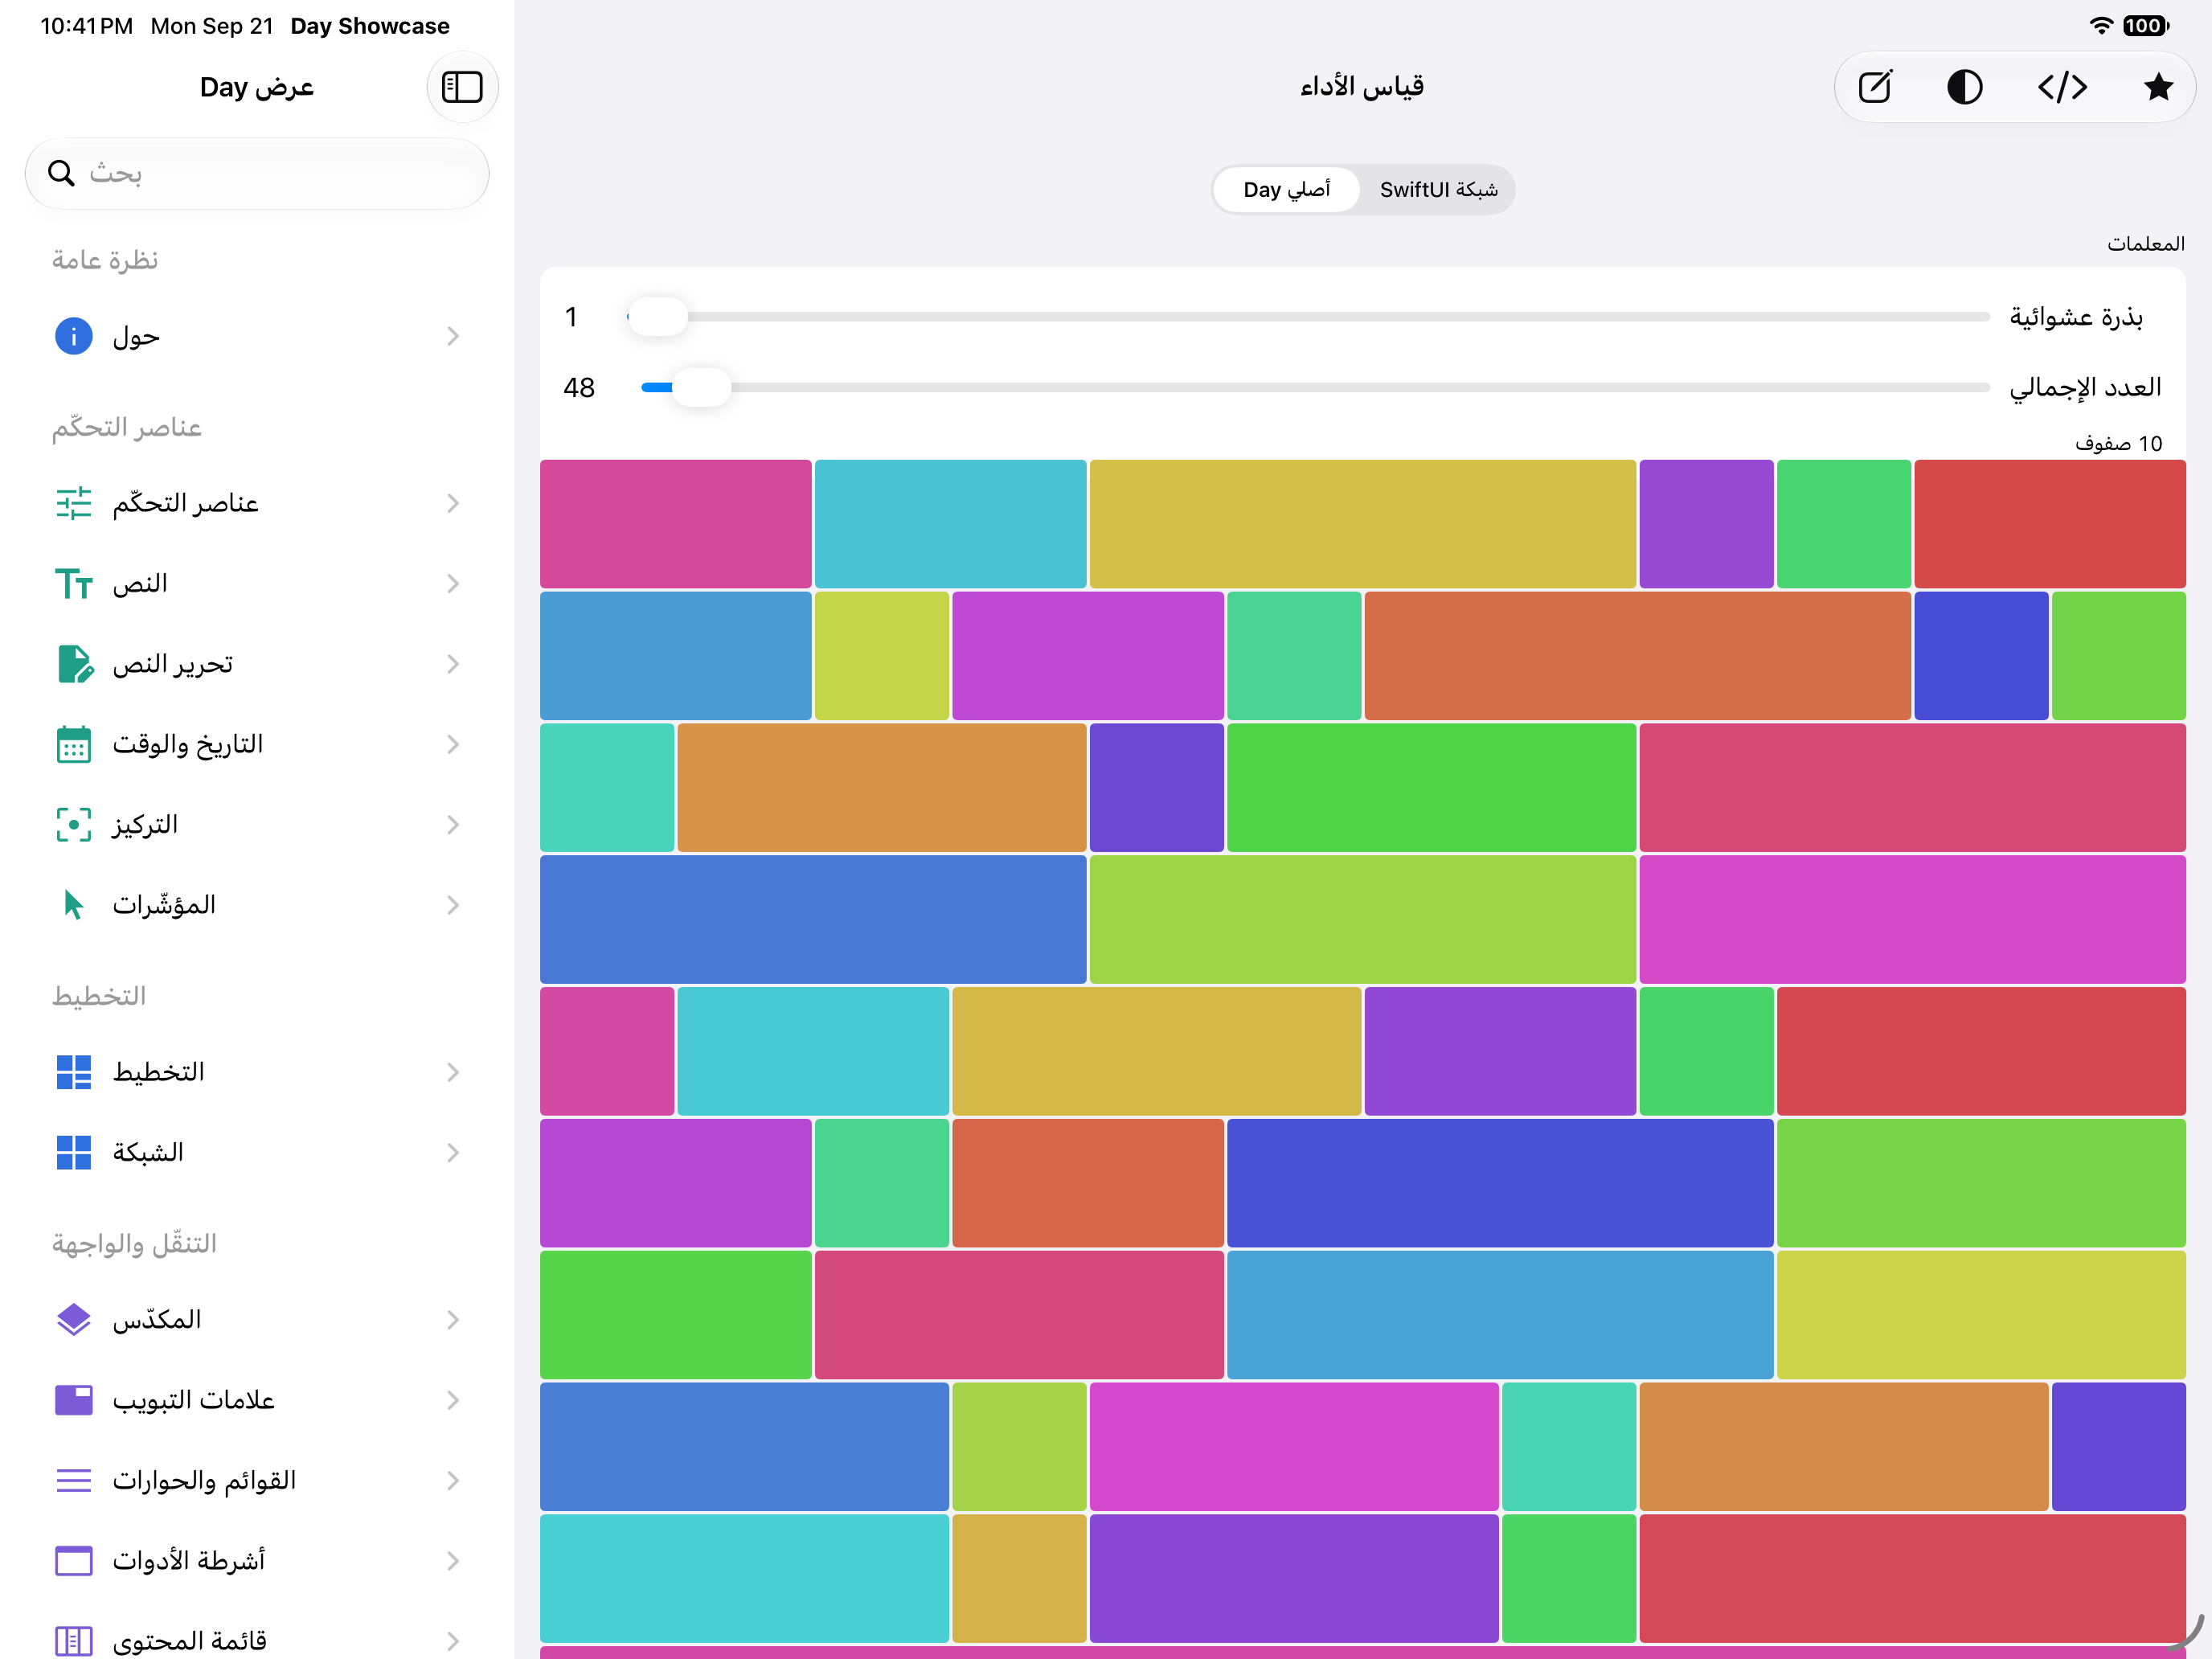Click the grid icon for الشبكة

coord(74,1153)
